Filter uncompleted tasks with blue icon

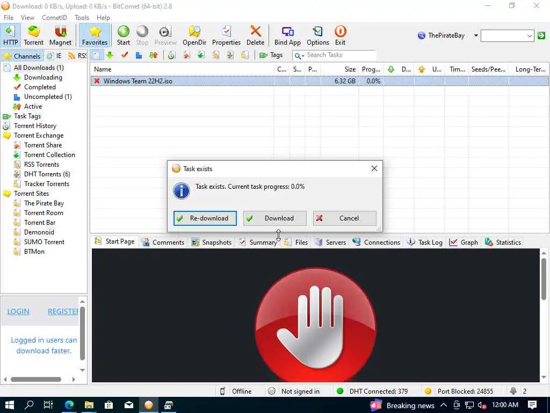(x=139, y=55)
